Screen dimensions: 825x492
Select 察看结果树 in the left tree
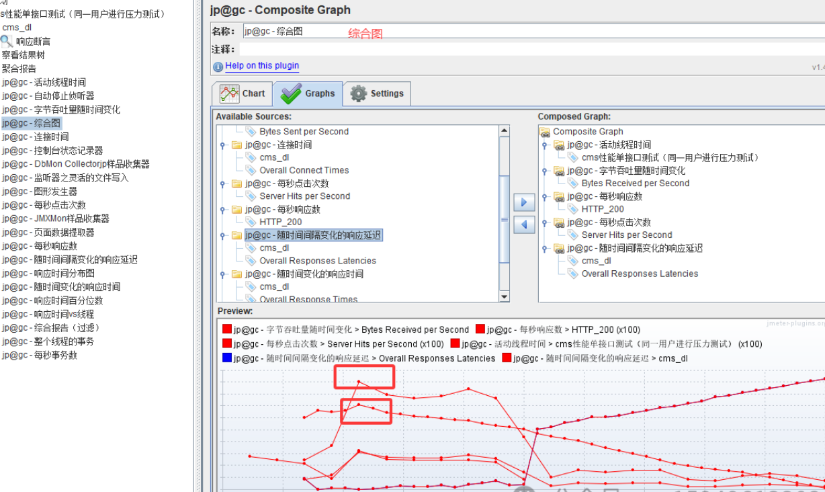point(23,55)
